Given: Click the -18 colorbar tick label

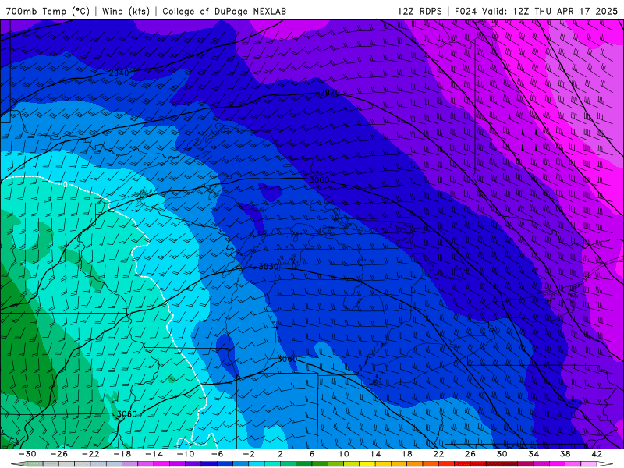Looking at the screenshot, I should 122,454.
